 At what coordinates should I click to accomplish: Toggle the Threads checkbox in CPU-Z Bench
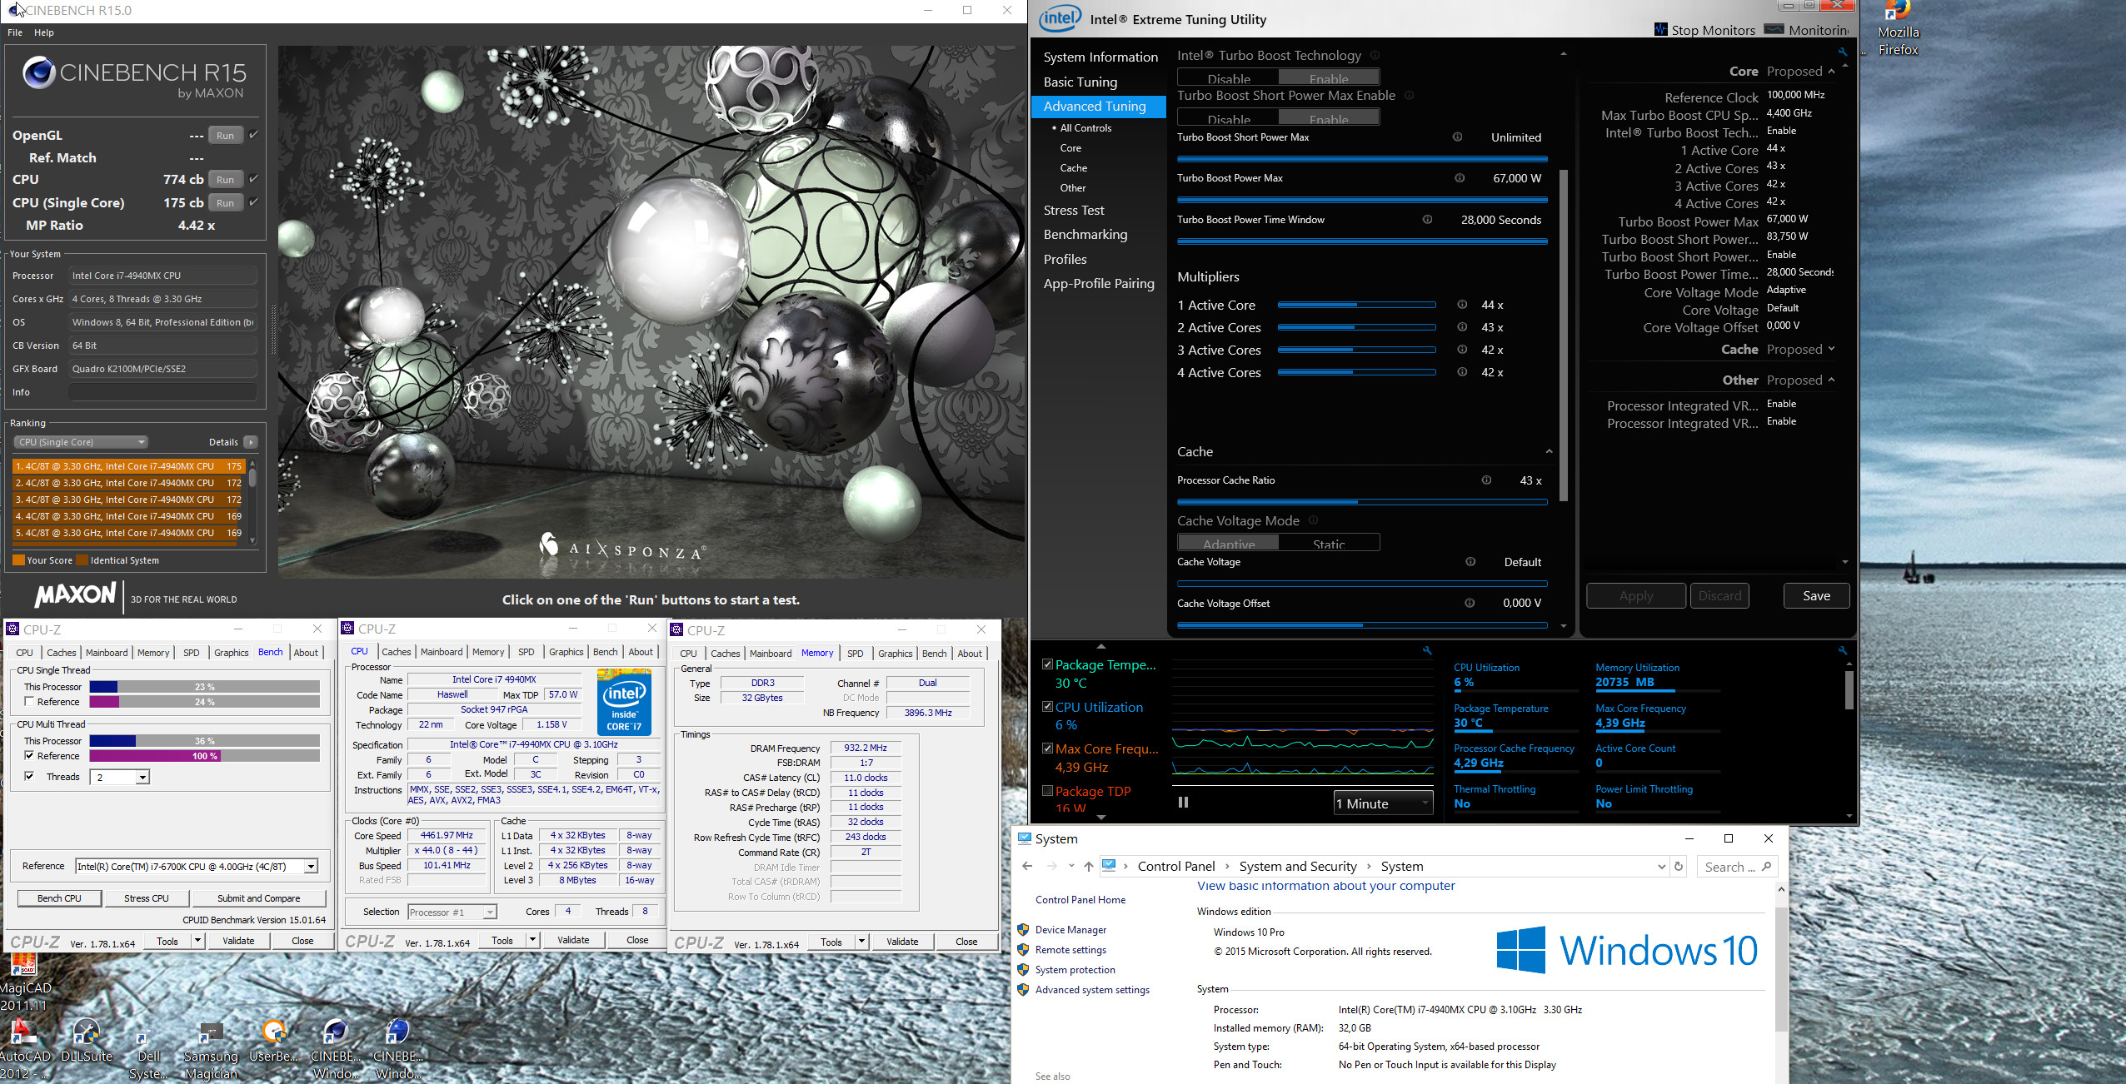point(29,777)
